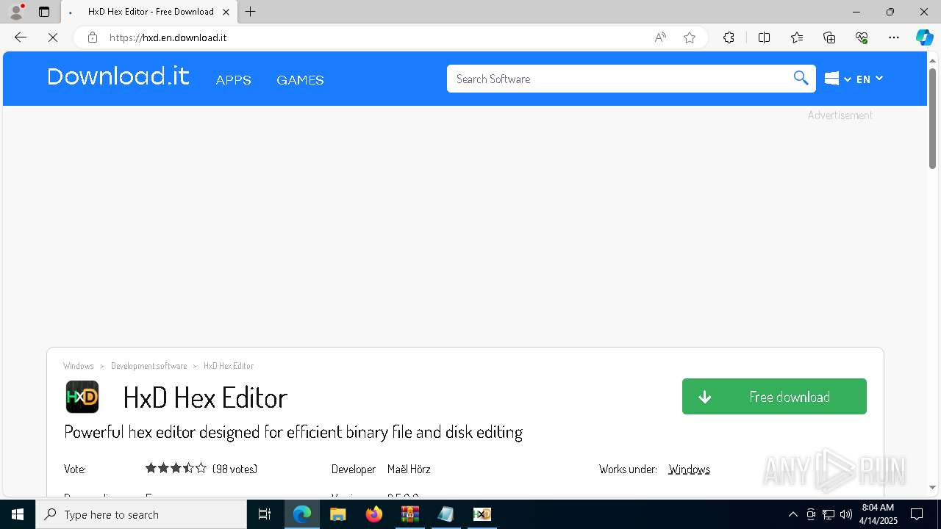941x529 pixels.
Task: Click Microsoft Edge taskbar icon
Action: 302,514
